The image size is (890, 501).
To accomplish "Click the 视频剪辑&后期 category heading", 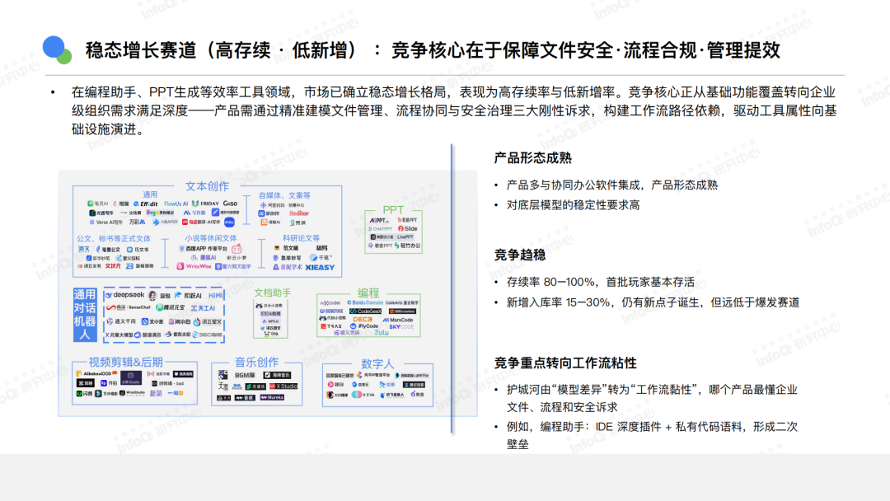I will (x=126, y=362).
